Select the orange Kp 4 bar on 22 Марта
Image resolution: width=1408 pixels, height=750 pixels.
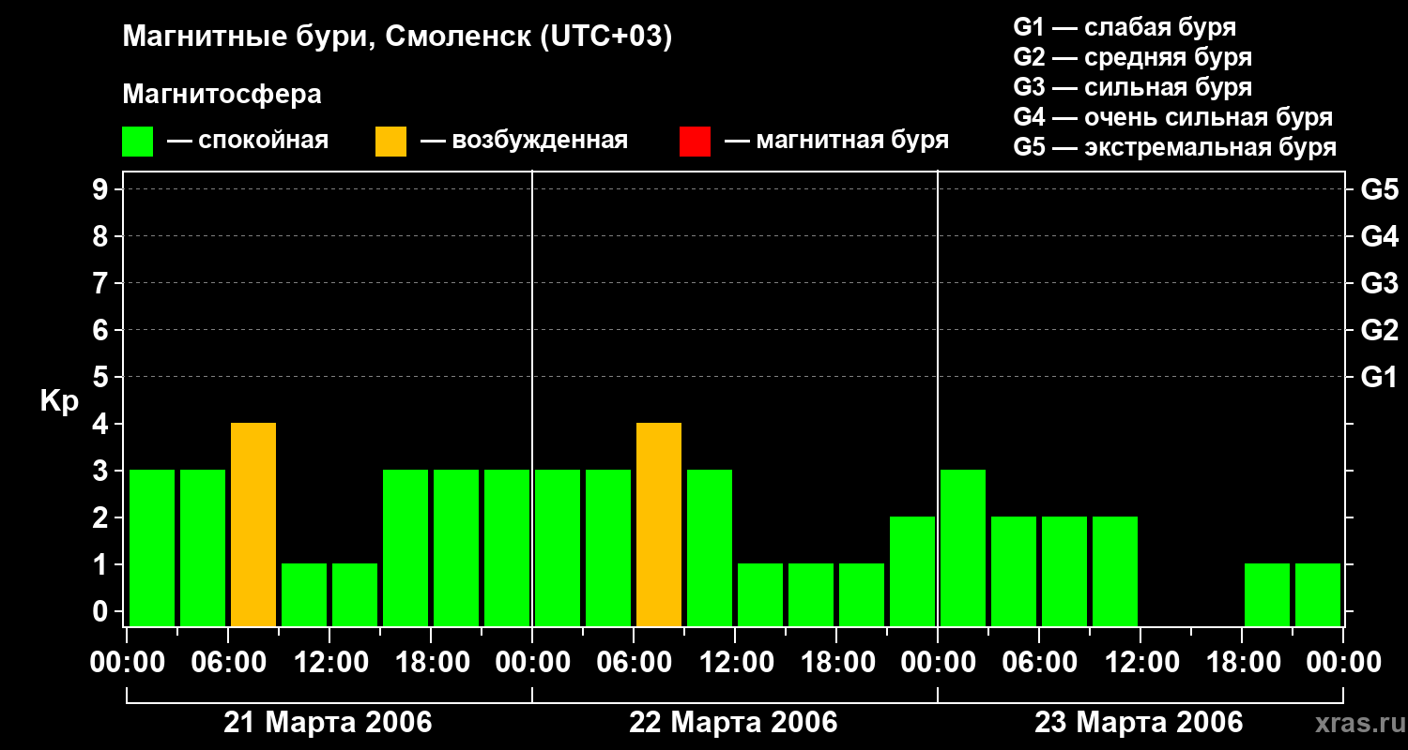[x=659, y=524]
